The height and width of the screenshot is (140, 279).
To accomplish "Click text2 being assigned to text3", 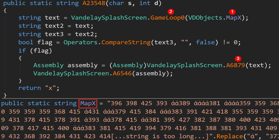I will pos(84,34).
